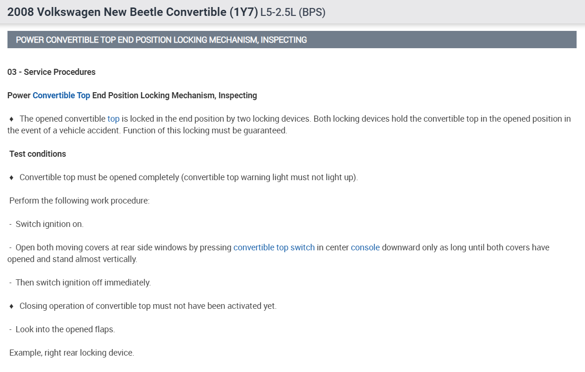Click the "Convertible top must be opened completely" condition
Viewport: 585px width, 372px height.
point(188,177)
